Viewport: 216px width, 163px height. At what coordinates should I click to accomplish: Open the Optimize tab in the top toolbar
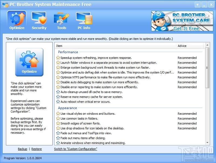(17, 21)
